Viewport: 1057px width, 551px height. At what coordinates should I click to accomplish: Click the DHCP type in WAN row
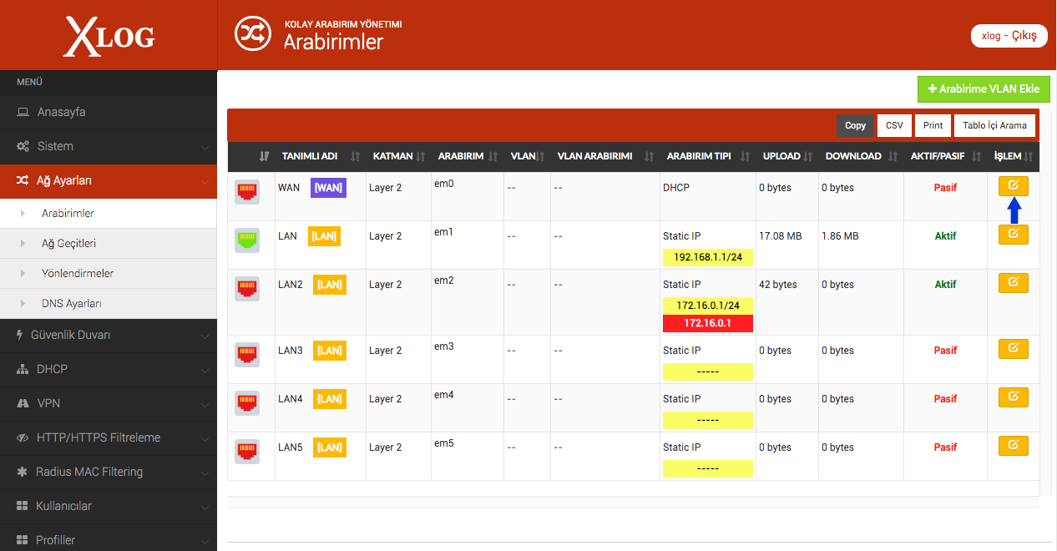click(x=676, y=188)
